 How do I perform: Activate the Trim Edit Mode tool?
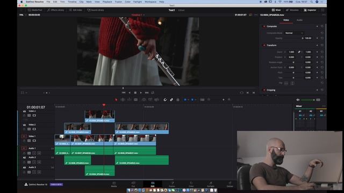(123, 100)
